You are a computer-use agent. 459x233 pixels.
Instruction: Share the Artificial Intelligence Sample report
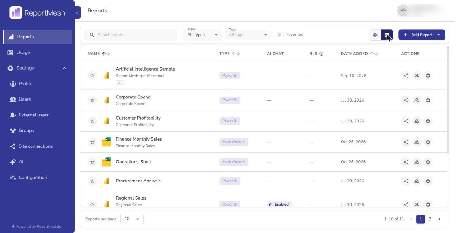point(406,76)
